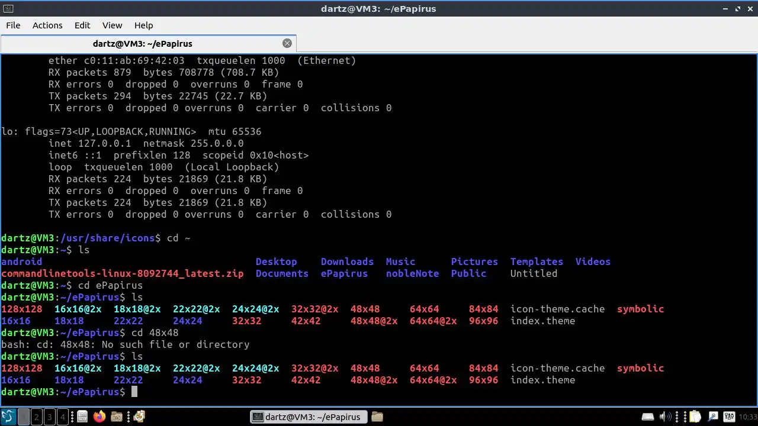Click the terminal cursor at the last prompt
This screenshot has width=758, height=426.
[134, 392]
